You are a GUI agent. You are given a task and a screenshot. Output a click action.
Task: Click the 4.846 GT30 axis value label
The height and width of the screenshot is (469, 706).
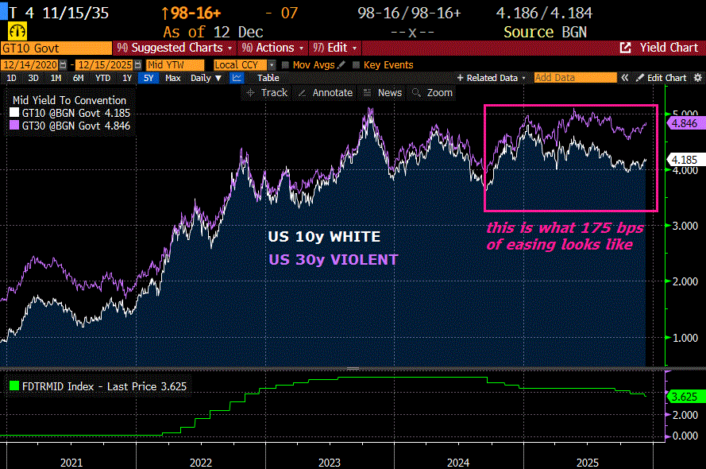tap(685, 123)
